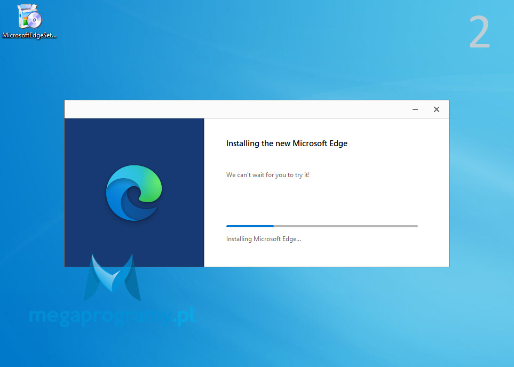Select the MicrosoftEdgeSet... icon label
Image resolution: width=514 pixels, height=367 pixels.
pyautogui.click(x=29, y=36)
